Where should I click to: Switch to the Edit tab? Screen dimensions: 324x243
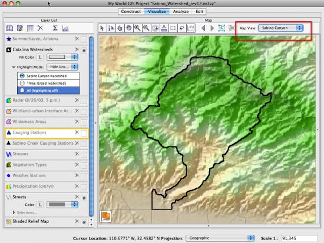point(199,12)
